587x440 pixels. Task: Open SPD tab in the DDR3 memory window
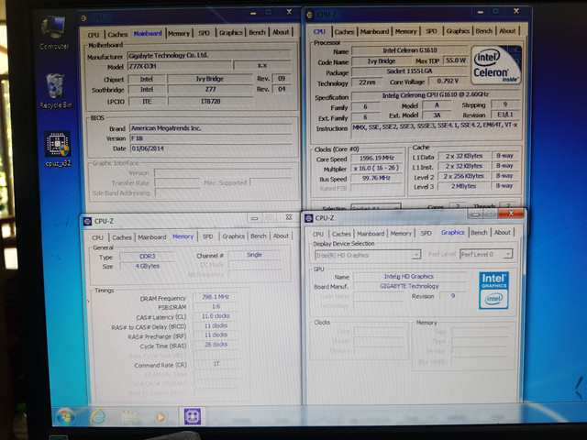(208, 236)
